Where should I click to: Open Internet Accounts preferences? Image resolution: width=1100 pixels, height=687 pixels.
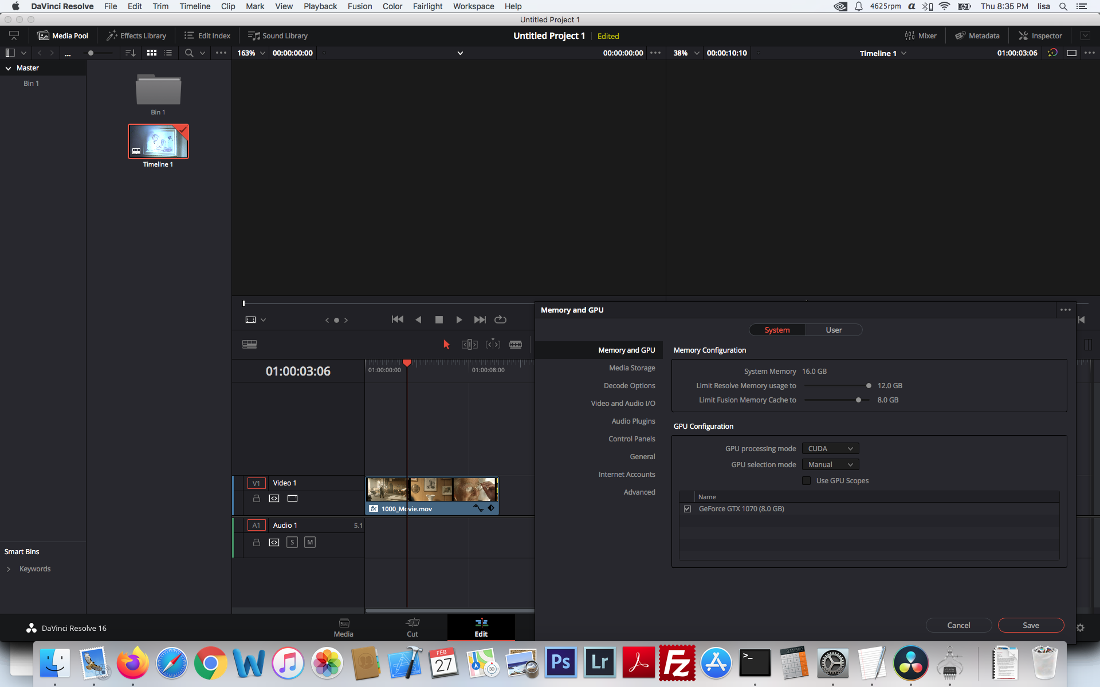pyautogui.click(x=627, y=474)
